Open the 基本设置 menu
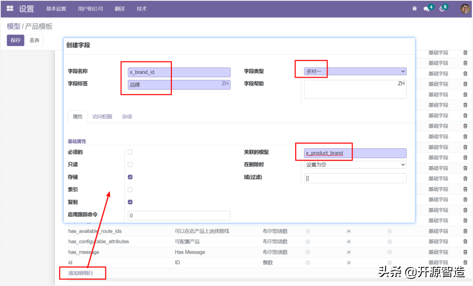The image size is (473, 286). point(56,9)
